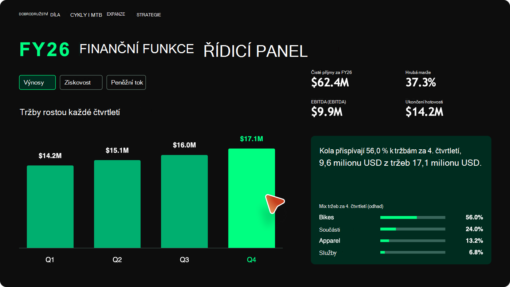Click the $62.4M net revenue figure
This screenshot has height=287, width=510.
tap(330, 83)
